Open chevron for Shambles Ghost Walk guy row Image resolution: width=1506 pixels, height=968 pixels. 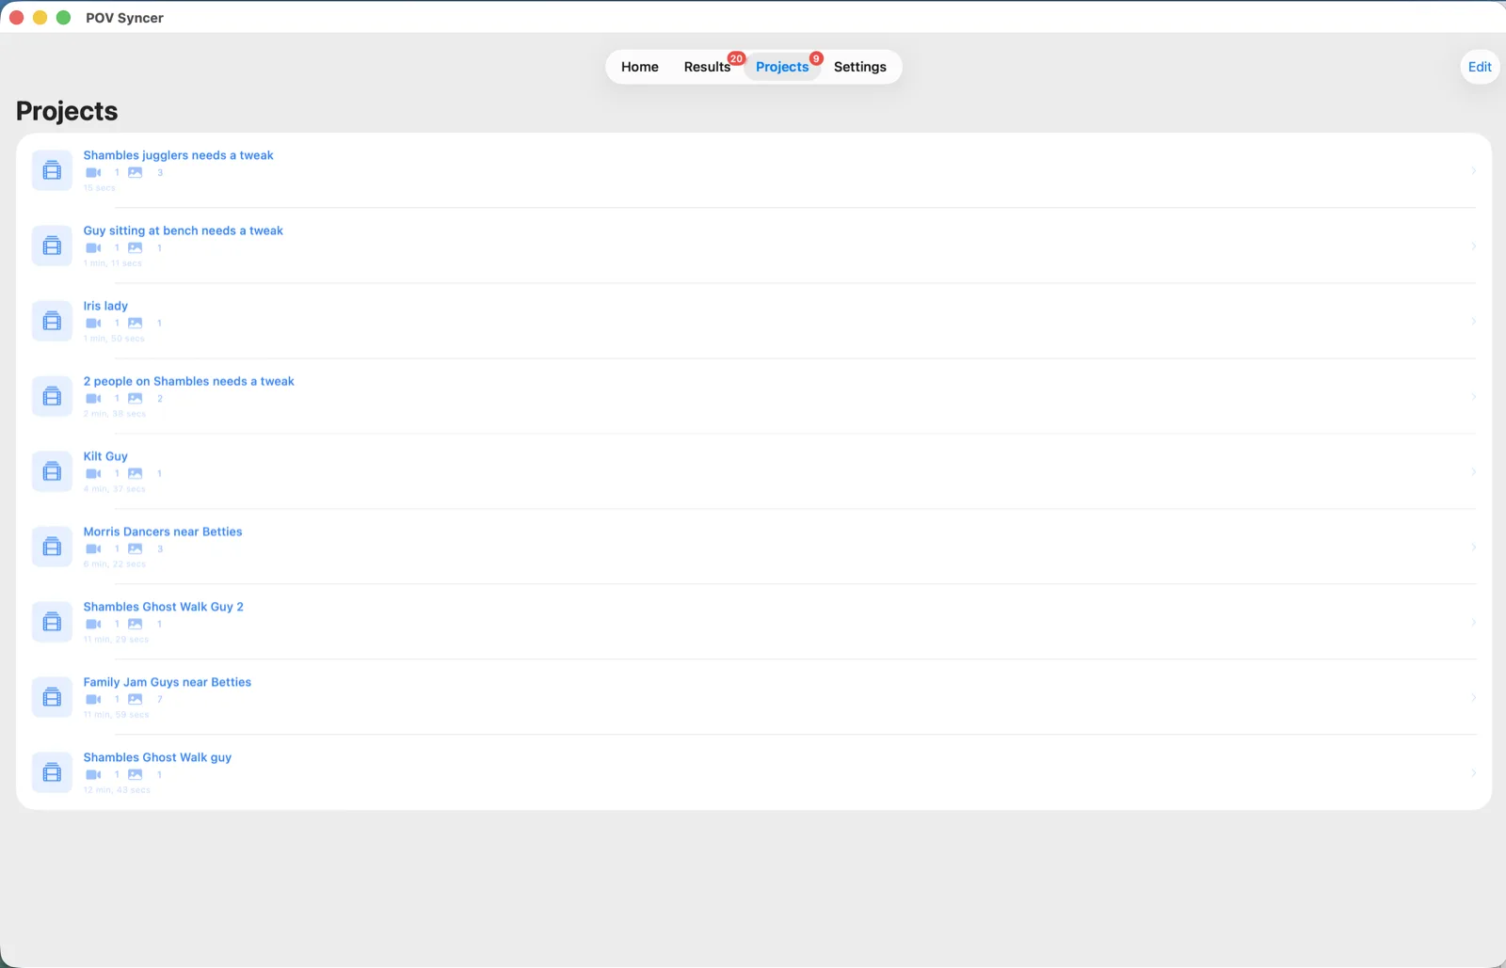tap(1473, 772)
